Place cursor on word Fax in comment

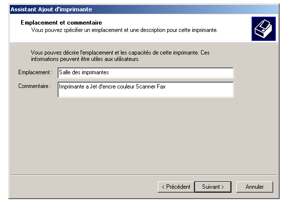point(161,87)
